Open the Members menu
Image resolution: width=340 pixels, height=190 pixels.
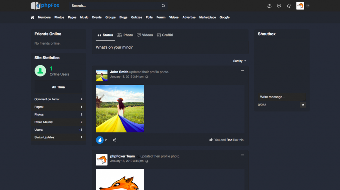click(44, 17)
